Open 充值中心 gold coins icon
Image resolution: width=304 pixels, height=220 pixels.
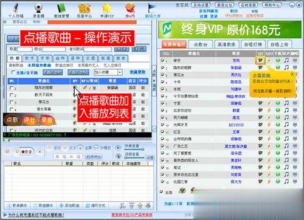tap(84, 9)
